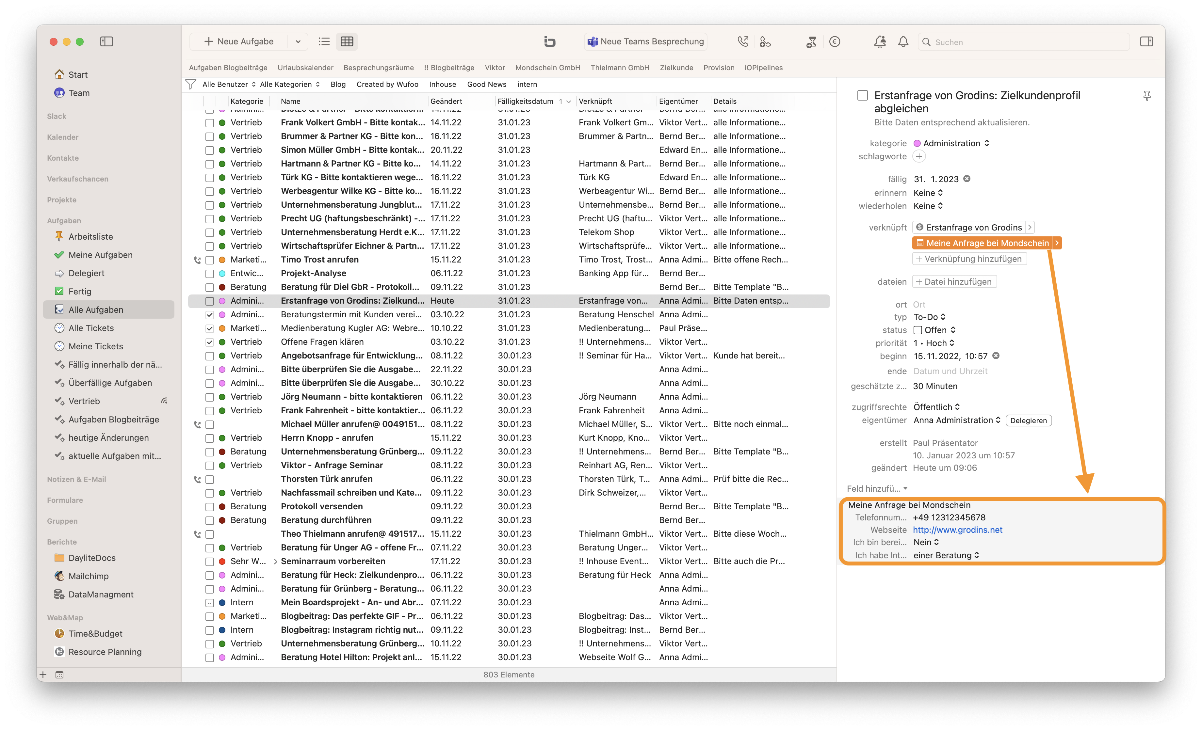Image resolution: width=1202 pixels, height=730 pixels.
Task: Clear the begin date 15.11.2022
Action: pyautogui.click(x=996, y=356)
